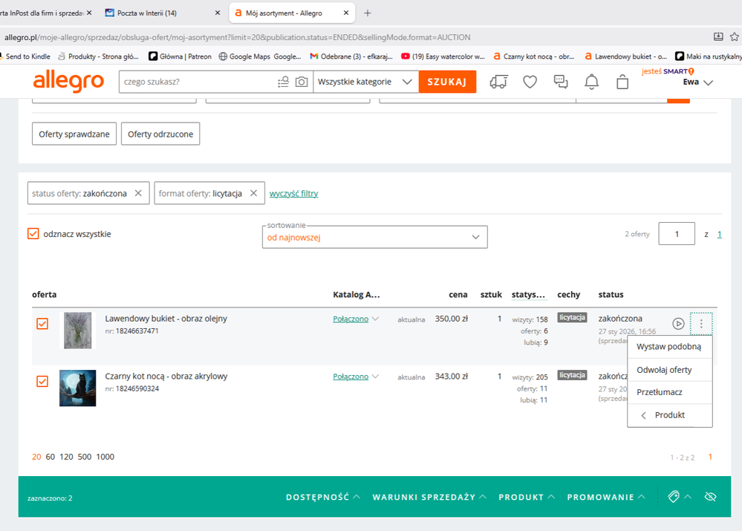This screenshot has height=531, width=742.
Task: Expand the DOSTĘPNOŚĆ bottom menu
Action: [323, 497]
